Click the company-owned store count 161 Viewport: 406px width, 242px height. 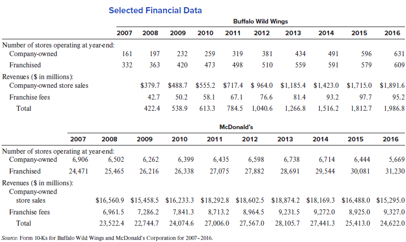(128, 54)
